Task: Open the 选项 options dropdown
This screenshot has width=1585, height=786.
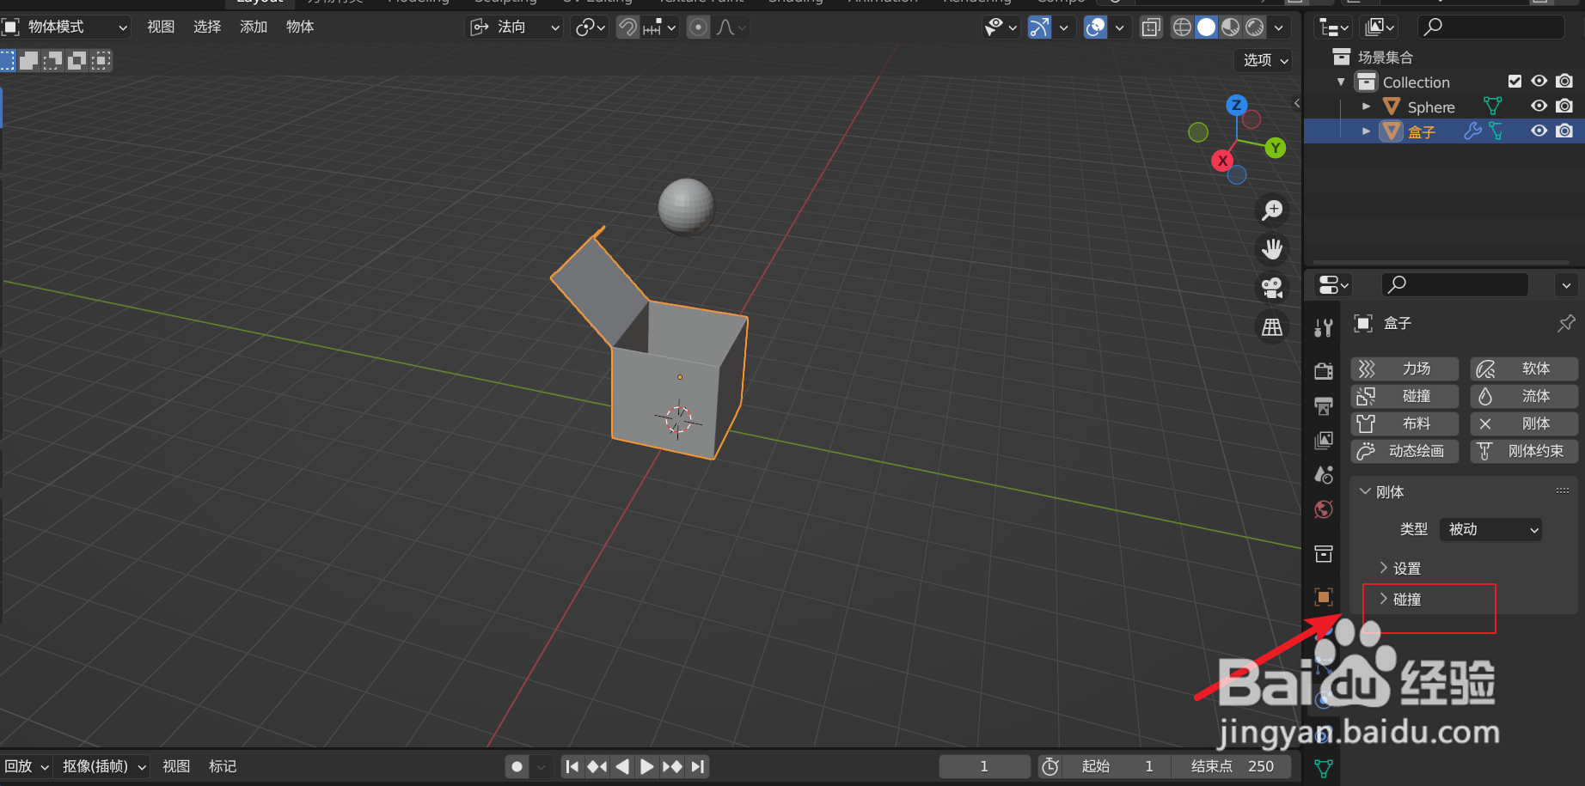Action: click(1263, 60)
